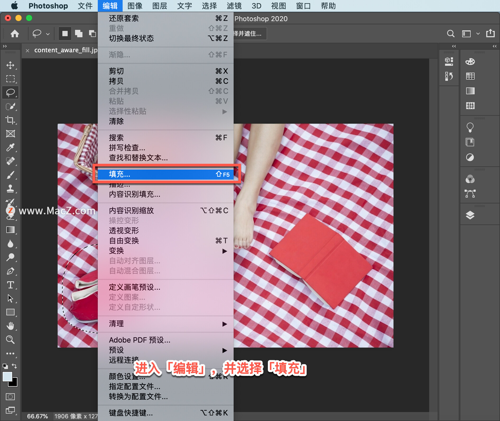This screenshot has height=421, width=500.
Task: Pick the foreground color swatch
Action: pos(7,377)
